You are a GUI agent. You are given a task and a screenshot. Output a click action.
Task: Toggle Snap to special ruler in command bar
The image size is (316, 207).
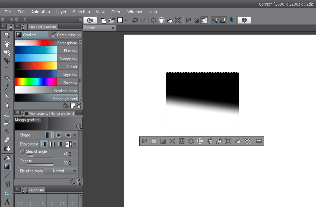(223, 20)
